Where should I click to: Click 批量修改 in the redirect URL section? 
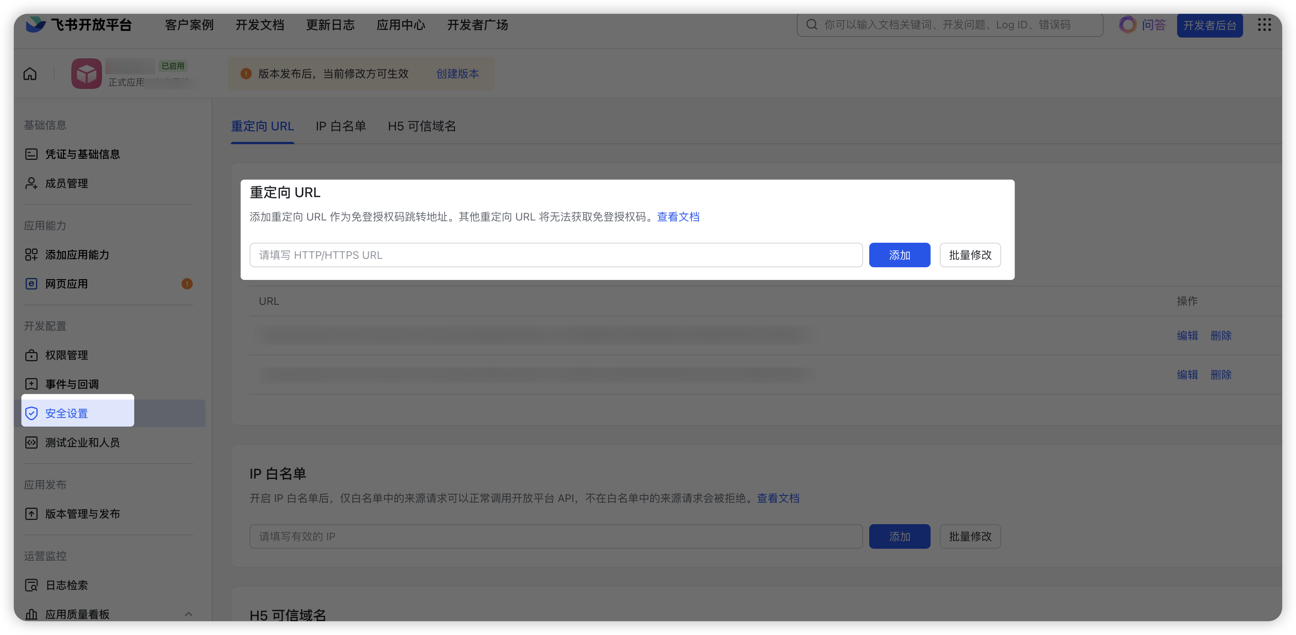point(969,255)
